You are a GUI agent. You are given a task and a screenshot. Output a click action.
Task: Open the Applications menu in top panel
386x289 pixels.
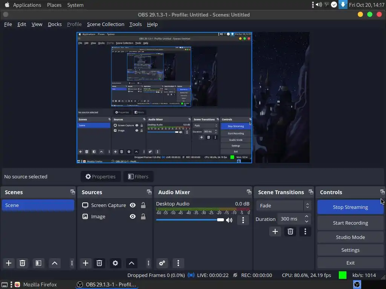27,5
